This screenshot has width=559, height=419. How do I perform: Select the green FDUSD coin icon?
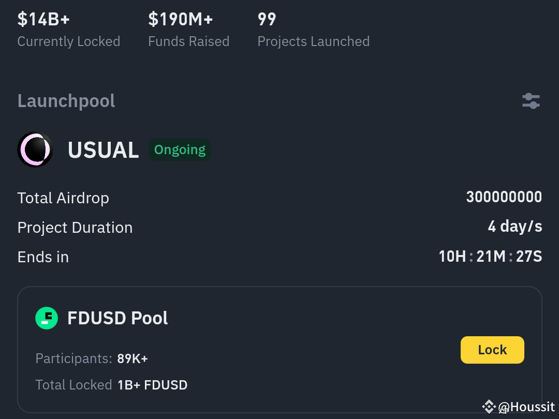click(x=47, y=318)
